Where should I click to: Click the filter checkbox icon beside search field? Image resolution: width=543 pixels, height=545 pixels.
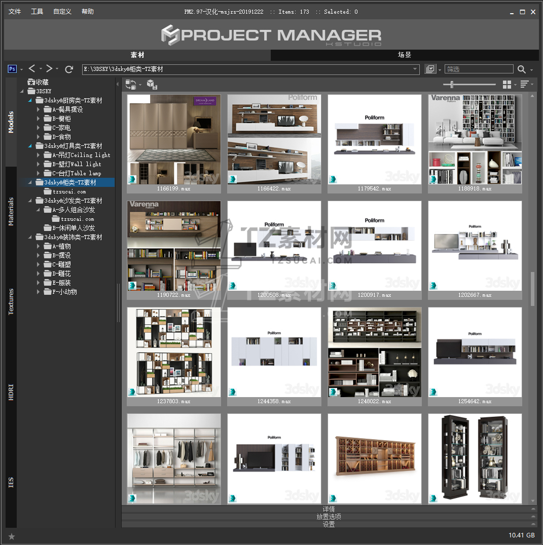[x=430, y=69]
